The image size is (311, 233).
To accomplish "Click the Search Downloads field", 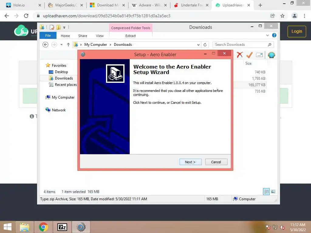I will coord(243,45).
